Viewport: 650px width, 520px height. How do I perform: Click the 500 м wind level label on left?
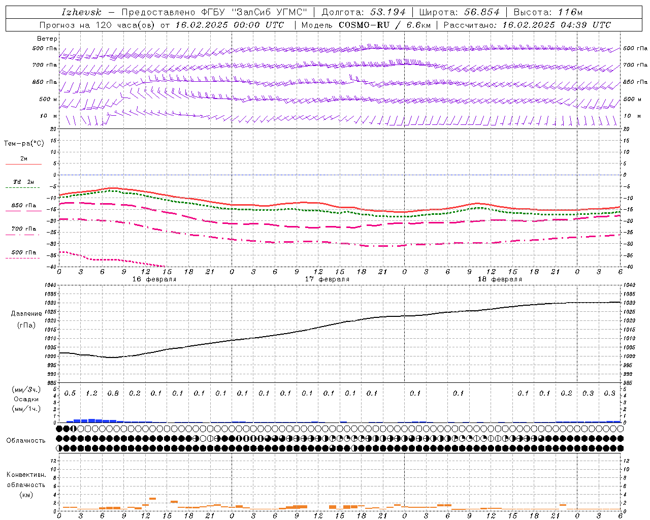(x=48, y=99)
